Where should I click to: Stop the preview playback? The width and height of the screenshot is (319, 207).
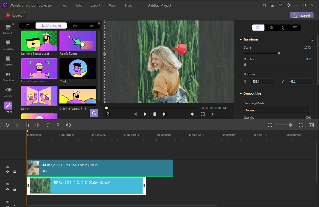(x=155, y=114)
